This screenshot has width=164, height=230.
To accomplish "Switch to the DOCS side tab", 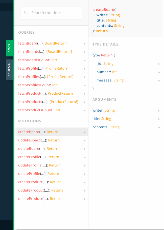I will tap(9, 48).
